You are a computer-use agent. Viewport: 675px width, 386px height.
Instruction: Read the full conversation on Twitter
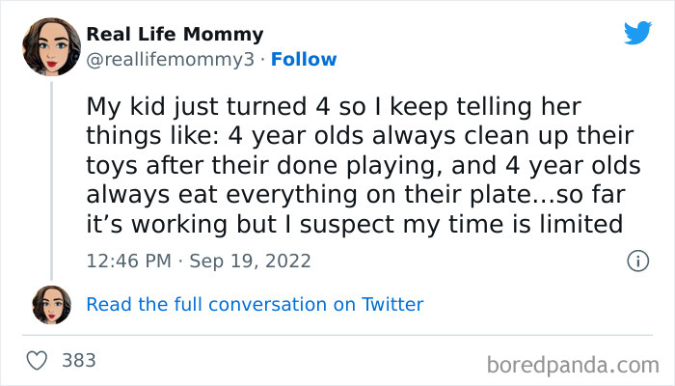pyautogui.click(x=255, y=305)
